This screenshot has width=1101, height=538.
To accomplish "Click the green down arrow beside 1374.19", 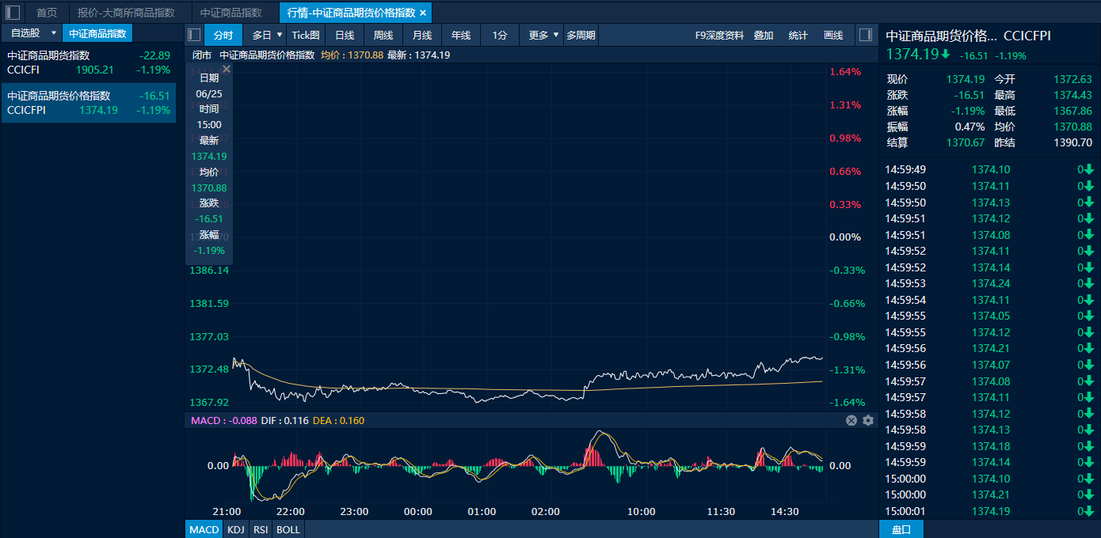I will click(946, 55).
